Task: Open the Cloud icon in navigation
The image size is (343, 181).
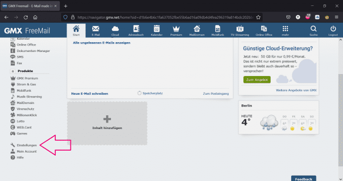Action: pos(115,30)
